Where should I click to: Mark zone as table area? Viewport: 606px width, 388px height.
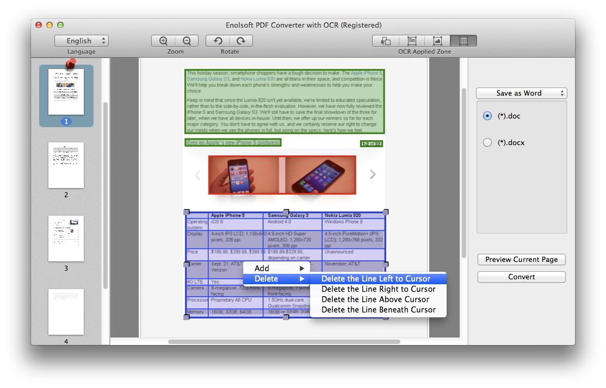point(463,41)
